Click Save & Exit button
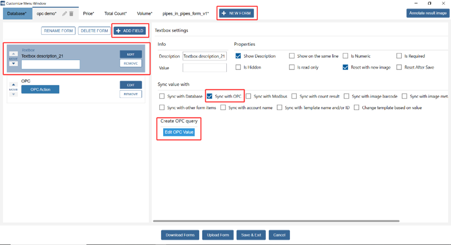This screenshot has height=245, width=451. [x=251, y=235]
